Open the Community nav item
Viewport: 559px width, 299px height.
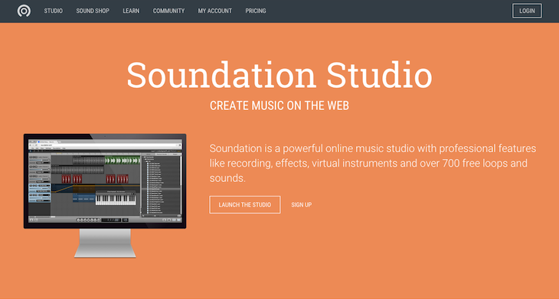click(168, 11)
